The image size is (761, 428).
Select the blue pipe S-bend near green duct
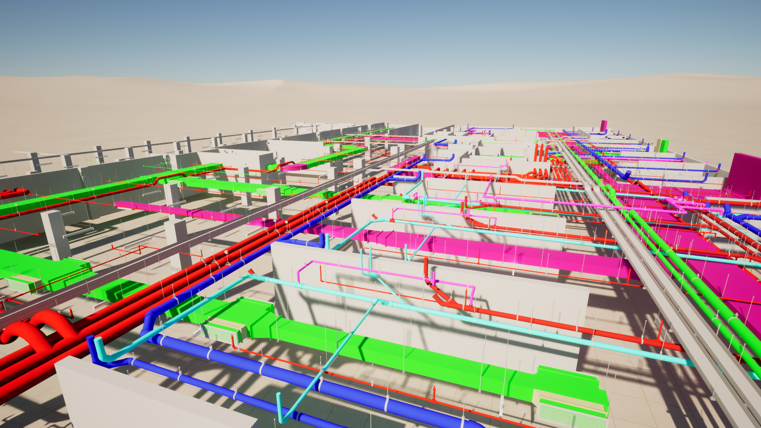[x=149, y=321]
